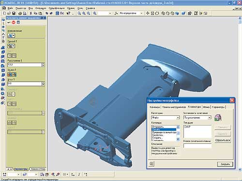Click the Print toolbar icon

20,14
